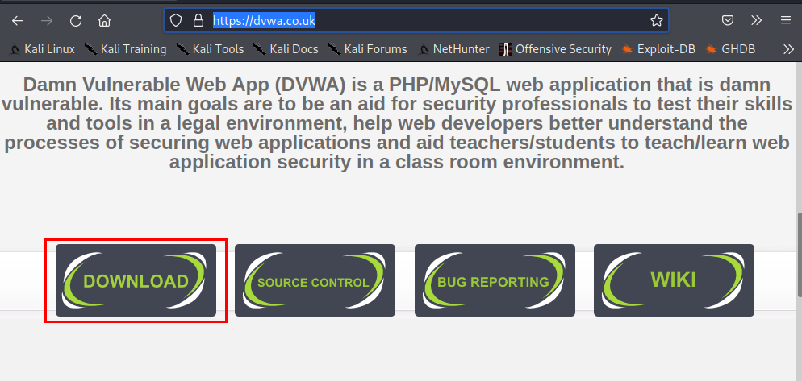The width and height of the screenshot is (802, 381).
Task: Reload the current page
Action: click(76, 20)
